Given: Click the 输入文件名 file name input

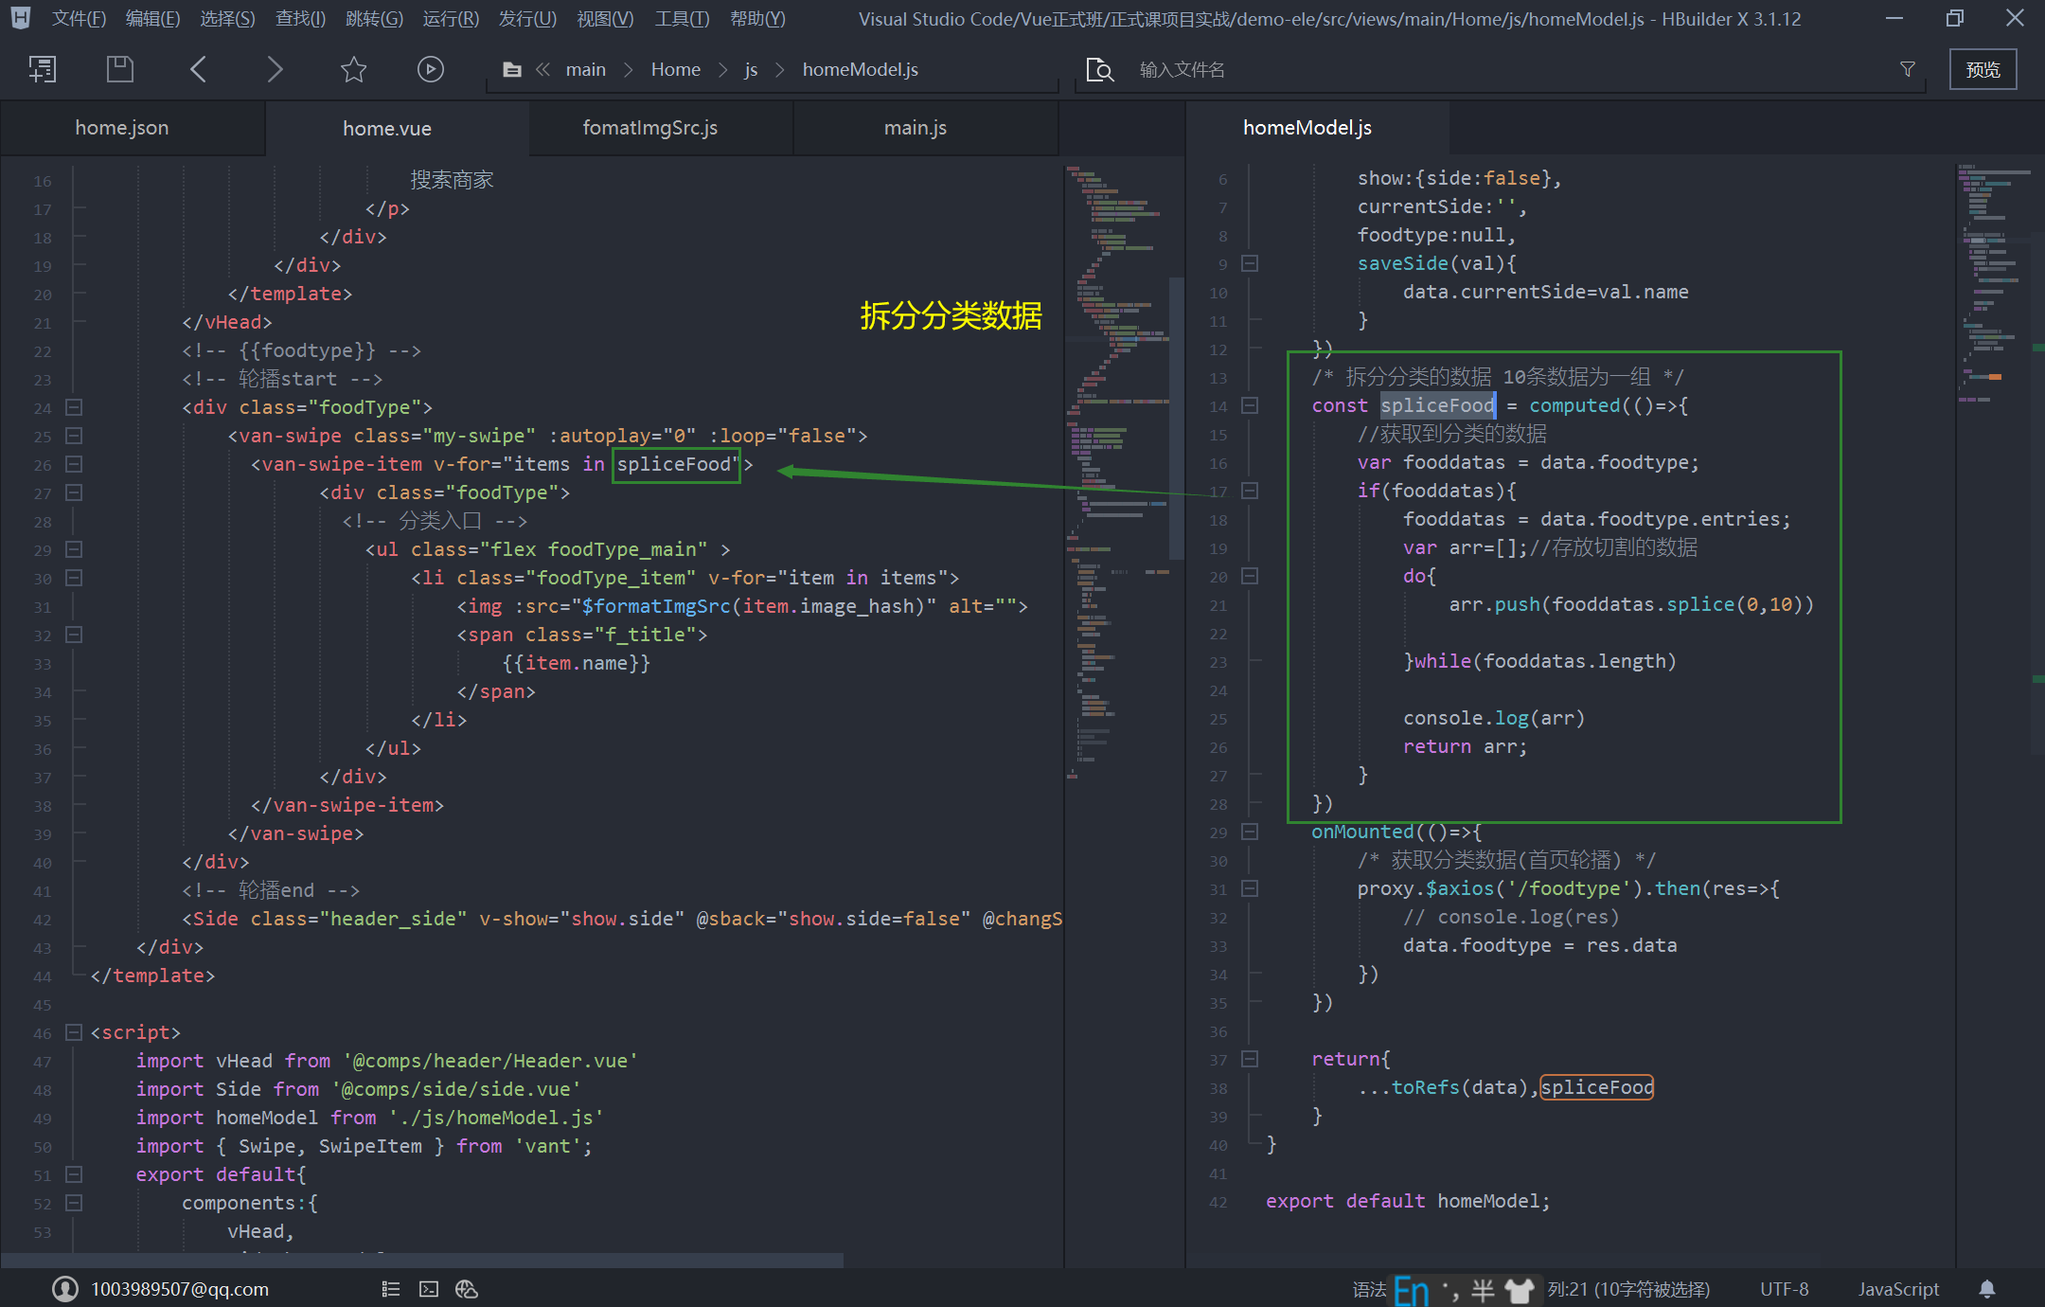Looking at the screenshot, I should tap(1182, 69).
